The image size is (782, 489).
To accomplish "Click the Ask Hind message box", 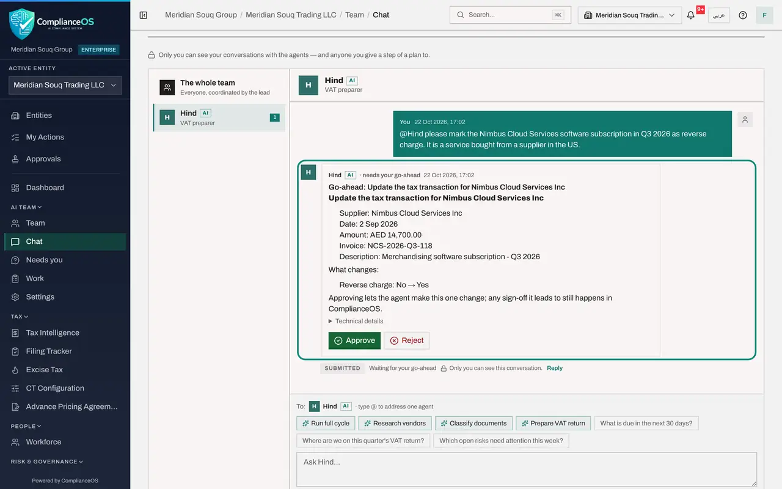I will tap(527, 469).
